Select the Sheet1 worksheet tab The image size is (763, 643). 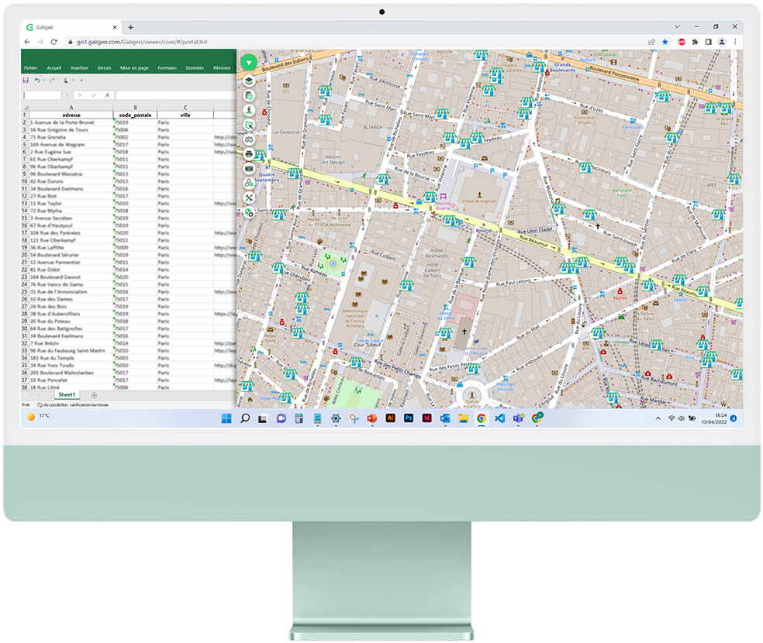pos(67,395)
